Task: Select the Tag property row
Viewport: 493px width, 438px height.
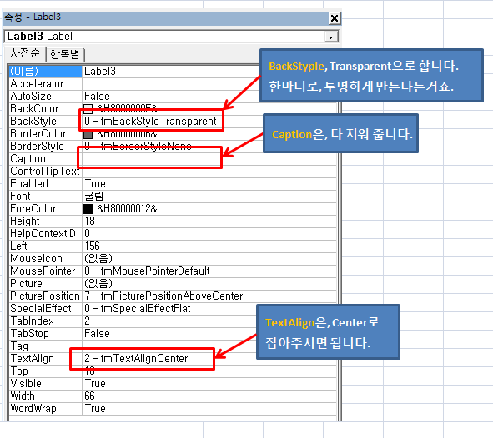Action: pos(173,346)
